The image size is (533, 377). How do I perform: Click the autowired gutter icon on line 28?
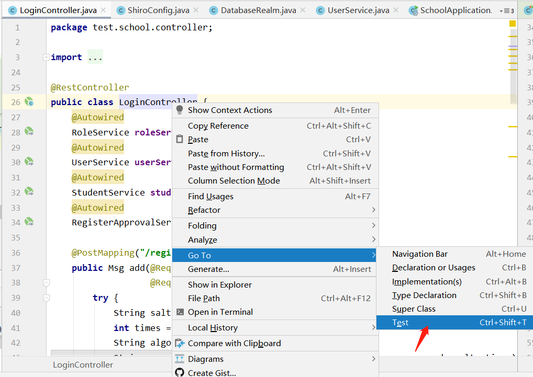[29, 131]
